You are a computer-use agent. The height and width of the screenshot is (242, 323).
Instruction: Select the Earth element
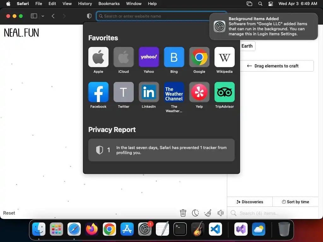(247, 46)
